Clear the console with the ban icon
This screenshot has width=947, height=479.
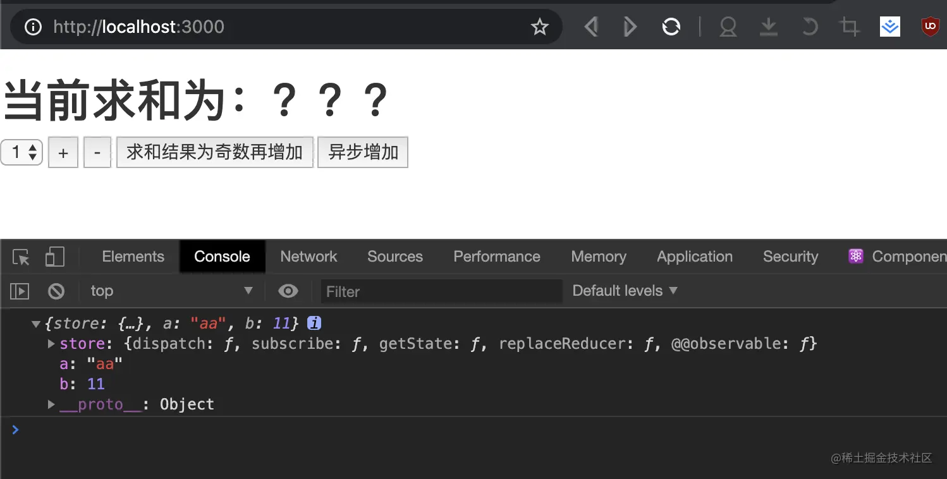pos(56,291)
